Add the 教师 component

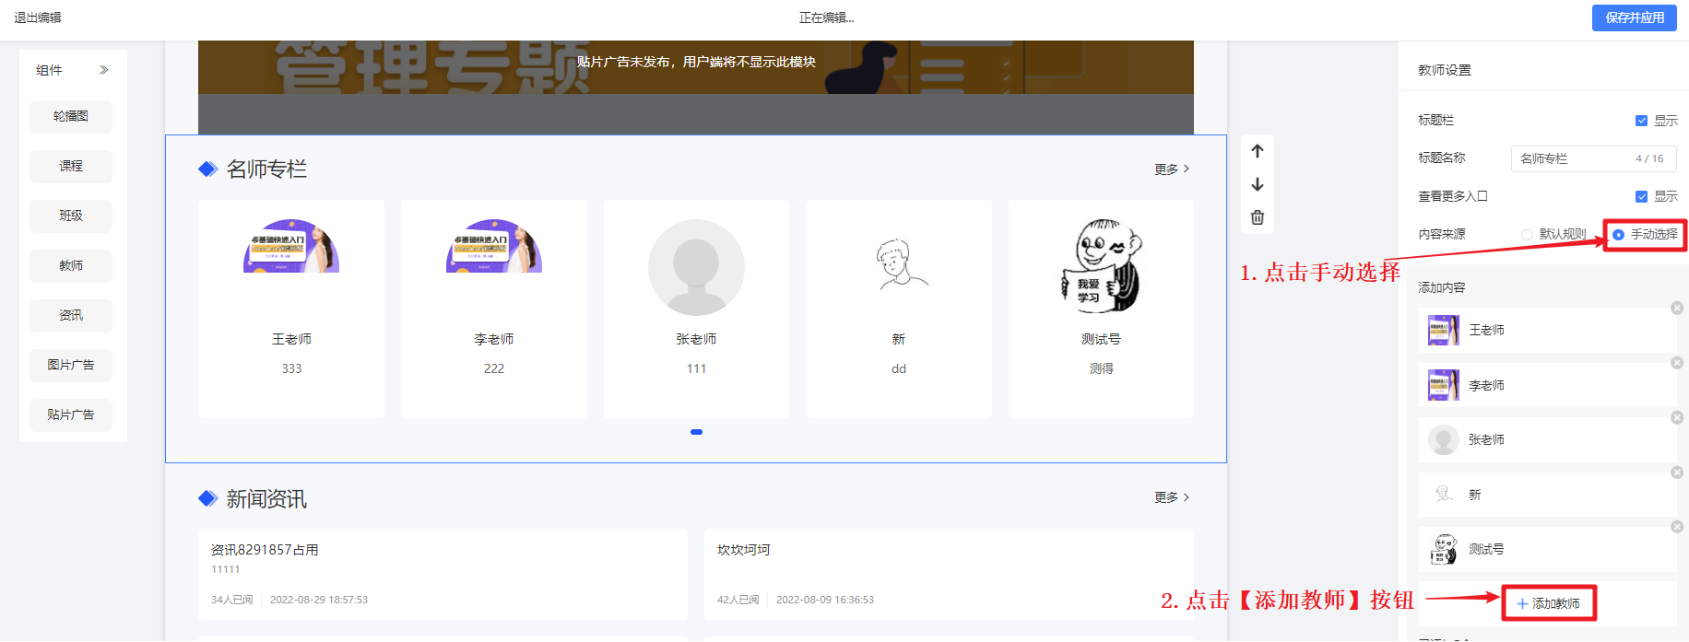coord(71,266)
